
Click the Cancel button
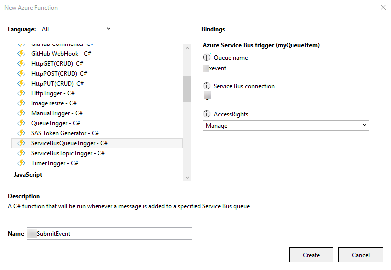pyautogui.click(x=360, y=255)
